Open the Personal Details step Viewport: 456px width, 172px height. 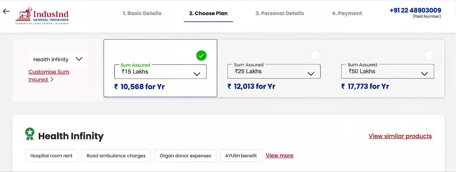[x=280, y=13]
